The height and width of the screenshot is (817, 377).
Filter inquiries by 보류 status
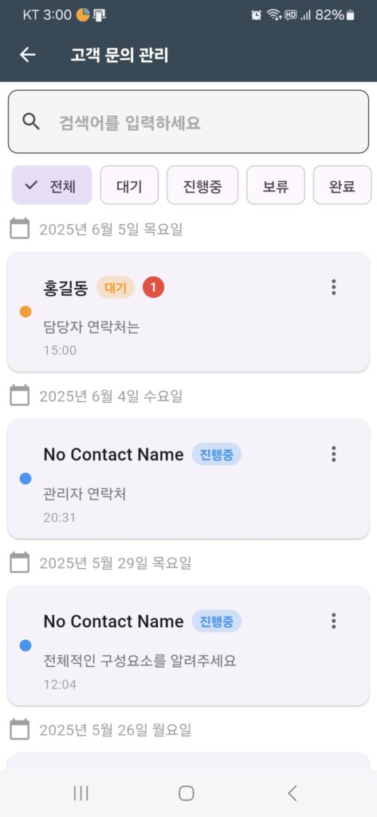pos(276,185)
